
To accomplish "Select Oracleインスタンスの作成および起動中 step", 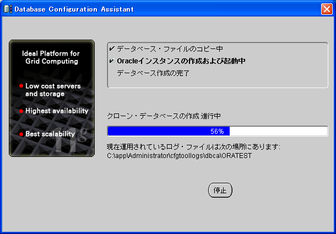I will pyautogui.click(x=181, y=61).
